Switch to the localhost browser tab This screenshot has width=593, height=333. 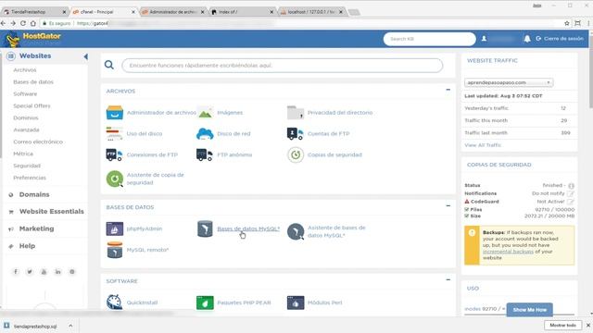click(311, 12)
